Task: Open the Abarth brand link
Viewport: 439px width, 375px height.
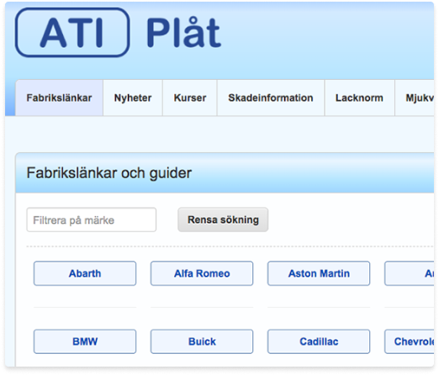Action: [x=85, y=273]
